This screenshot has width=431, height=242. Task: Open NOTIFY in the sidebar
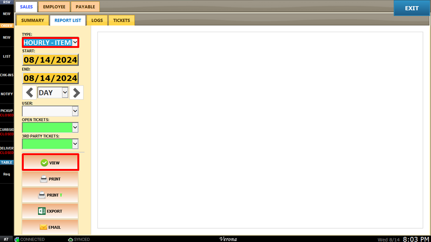7,94
